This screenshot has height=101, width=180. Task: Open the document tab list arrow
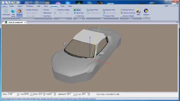[177, 22]
